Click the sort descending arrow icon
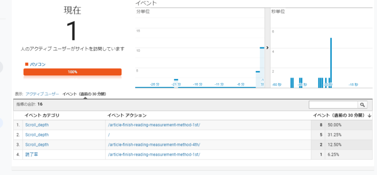This screenshot has height=175, width=377. point(369,116)
